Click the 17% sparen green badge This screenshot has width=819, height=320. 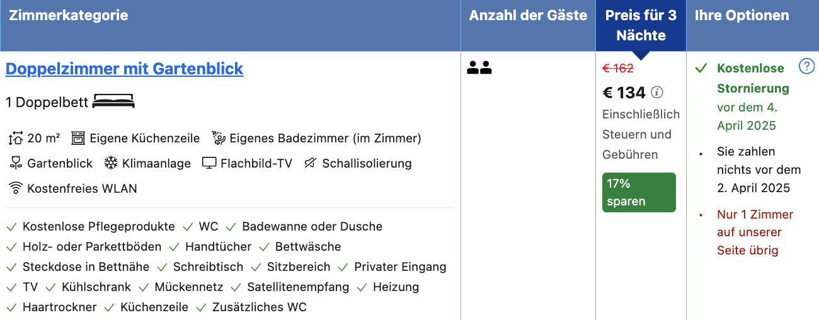[x=639, y=192]
